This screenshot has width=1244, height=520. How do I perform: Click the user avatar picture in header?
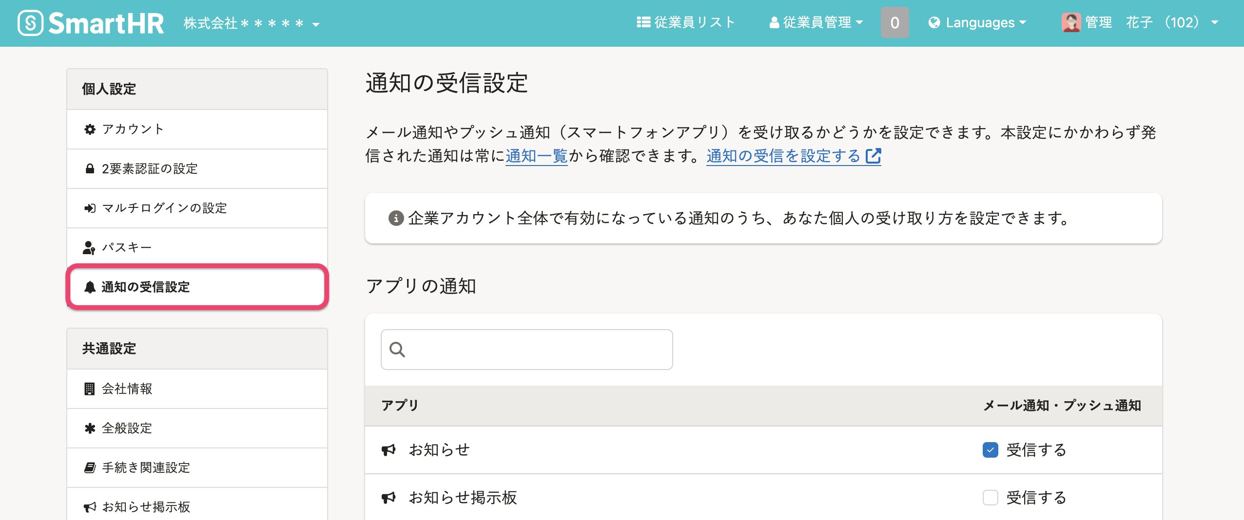point(1070,22)
